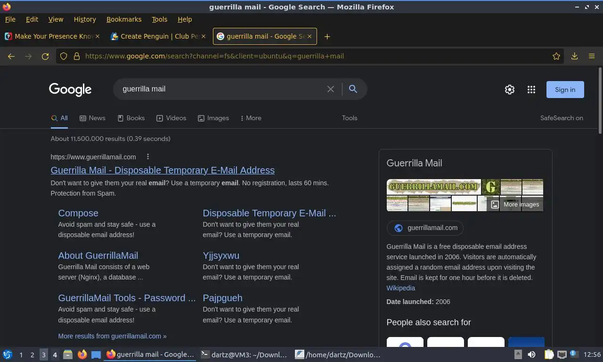Open the Edit menu

click(32, 19)
